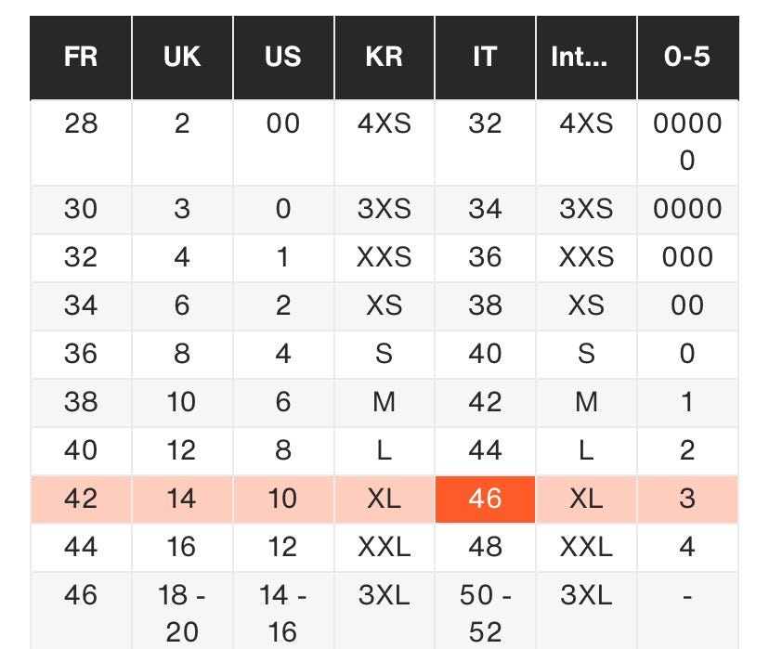Select US size 10 cell
Viewport: 769px width, 649px height.
point(283,499)
